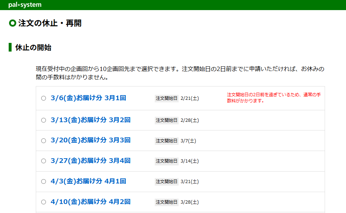
Task: Click the pal*system logo in header
Action: (25, 5)
